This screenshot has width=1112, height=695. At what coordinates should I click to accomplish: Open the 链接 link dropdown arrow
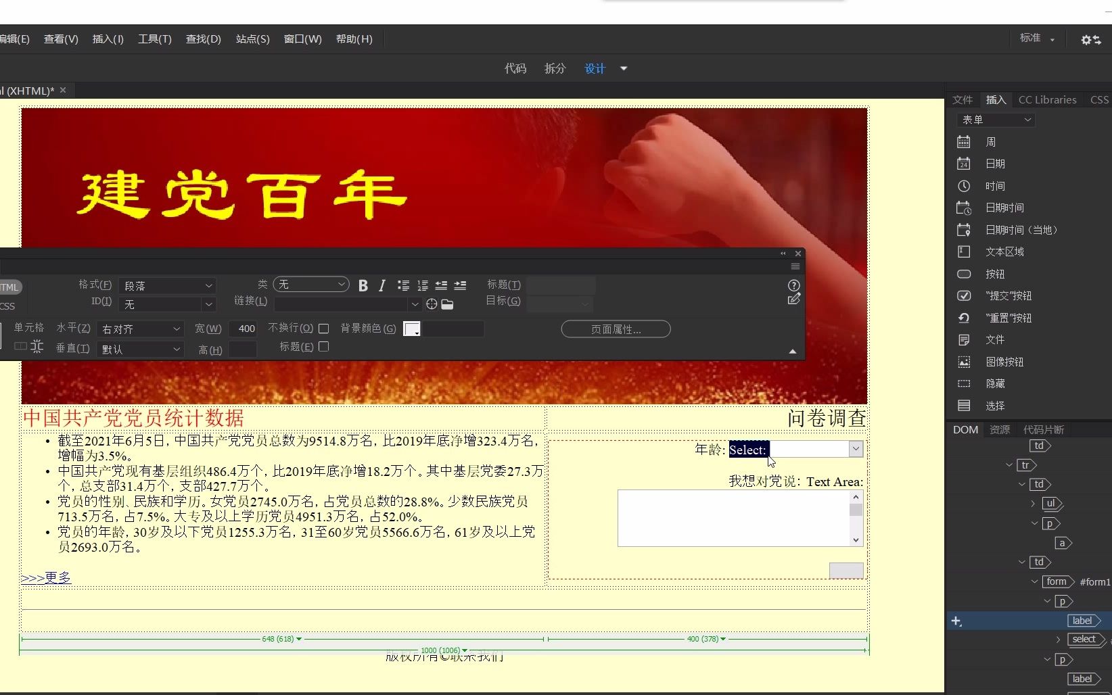[x=415, y=304]
